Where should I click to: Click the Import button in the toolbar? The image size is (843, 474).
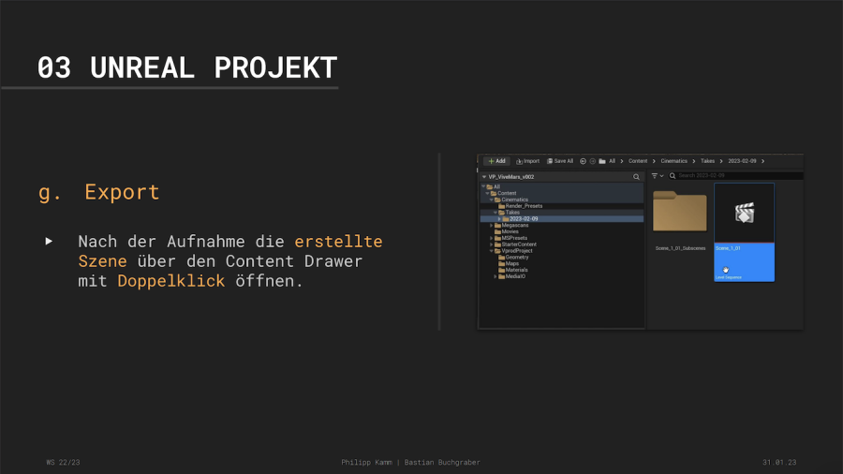[528, 161]
